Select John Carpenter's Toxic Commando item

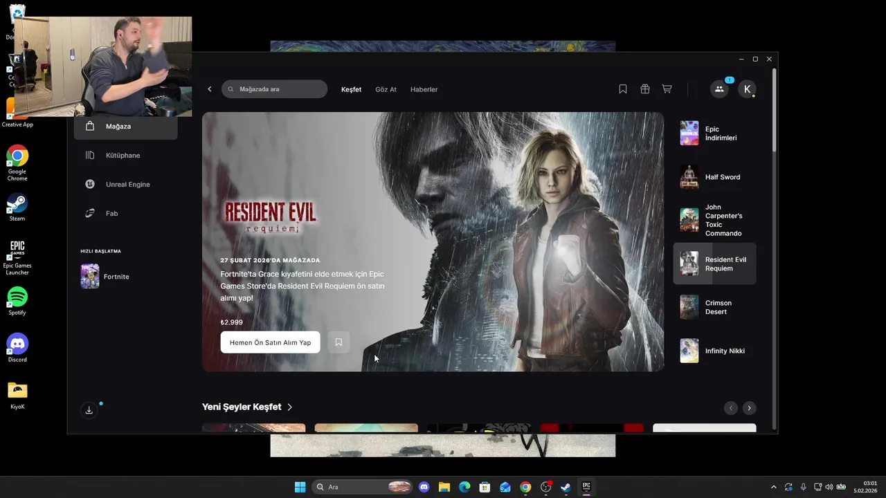[x=714, y=221]
